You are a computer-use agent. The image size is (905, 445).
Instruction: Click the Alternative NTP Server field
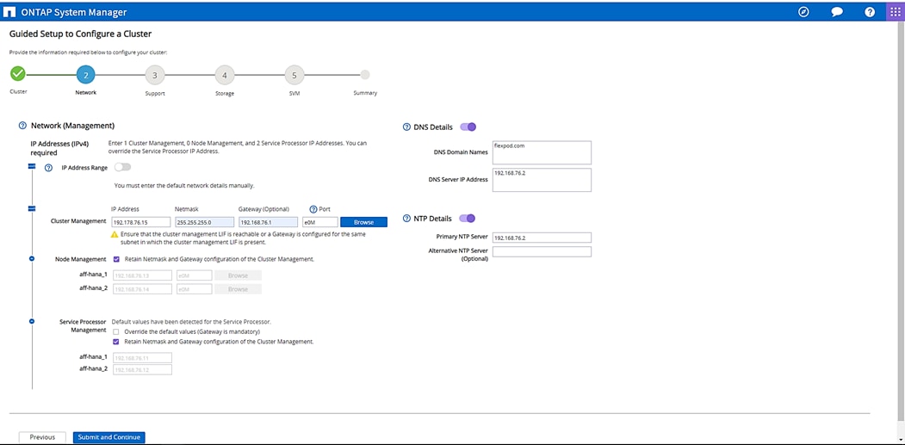[542, 251]
